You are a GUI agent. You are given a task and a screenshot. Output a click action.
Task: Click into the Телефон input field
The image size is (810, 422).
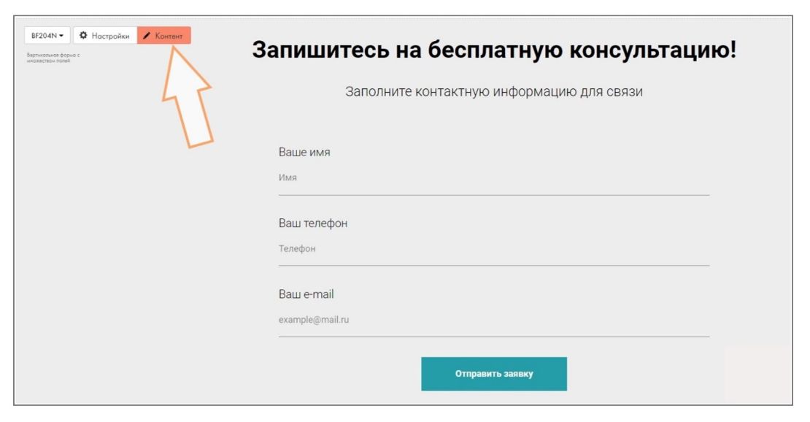pos(493,248)
